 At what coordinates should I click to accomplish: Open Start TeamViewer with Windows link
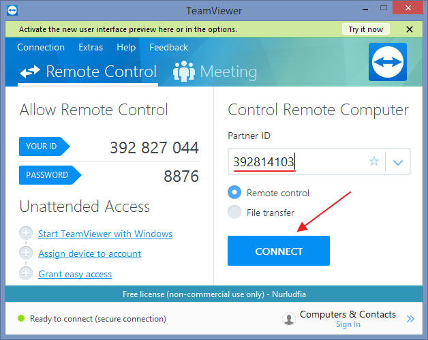(105, 234)
